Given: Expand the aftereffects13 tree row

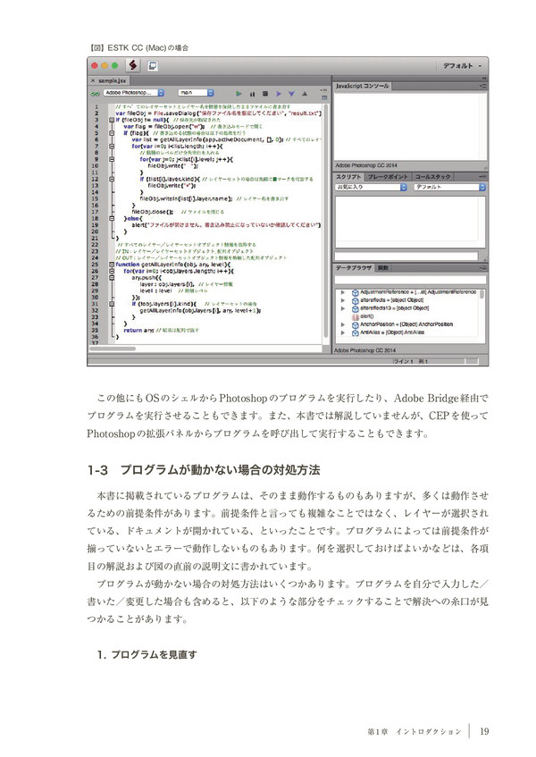Looking at the screenshot, I should pos(342,308).
